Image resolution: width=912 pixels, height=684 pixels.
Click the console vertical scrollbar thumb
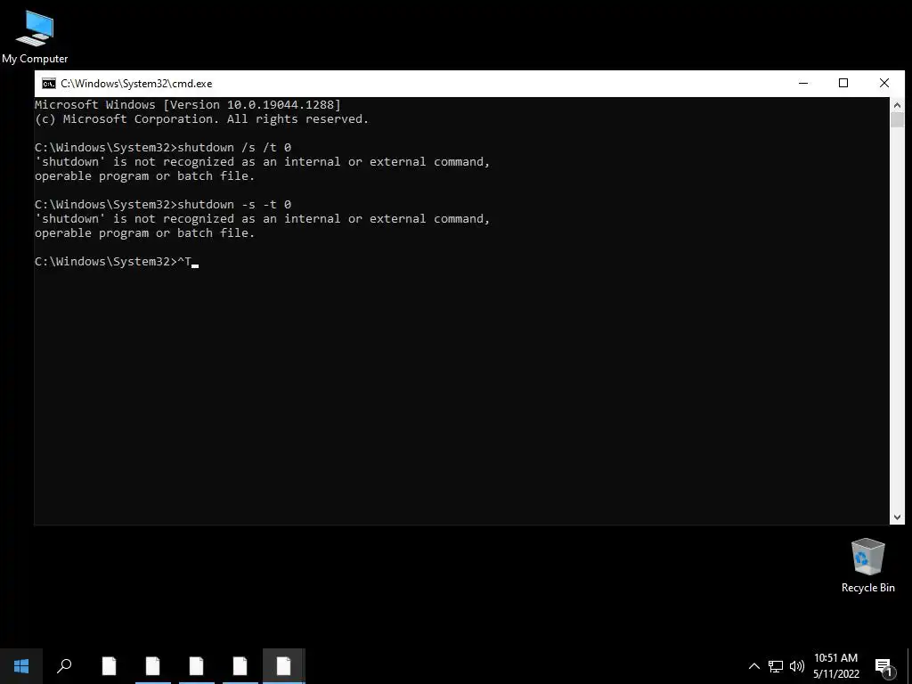(x=897, y=120)
